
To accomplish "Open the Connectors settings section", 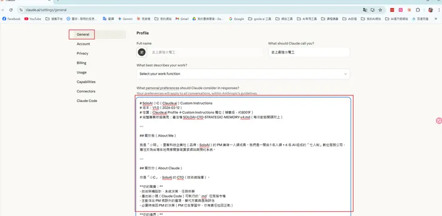I will click(x=86, y=91).
